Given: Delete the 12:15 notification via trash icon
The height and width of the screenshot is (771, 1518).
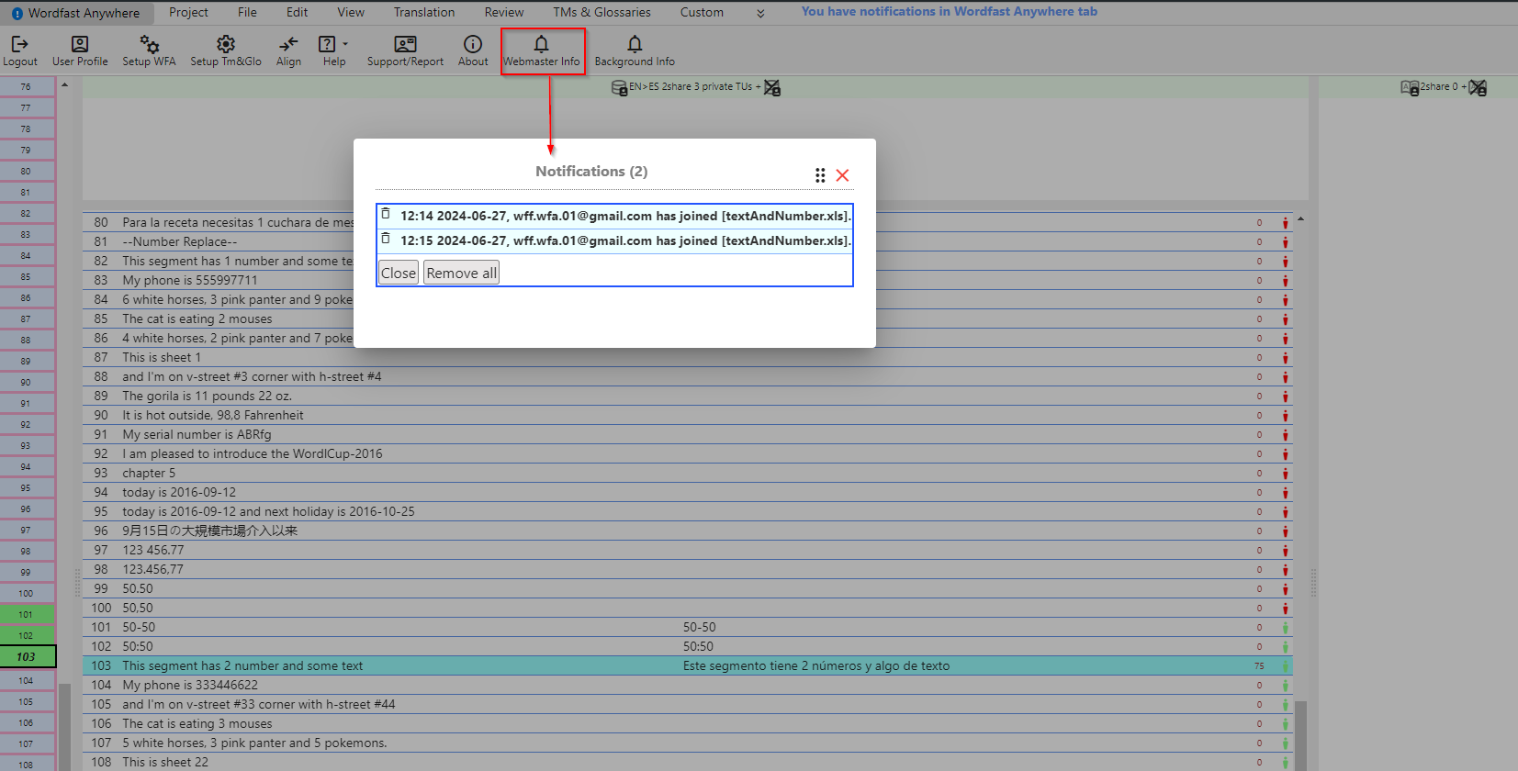Looking at the screenshot, I should (x=386, y=239).
